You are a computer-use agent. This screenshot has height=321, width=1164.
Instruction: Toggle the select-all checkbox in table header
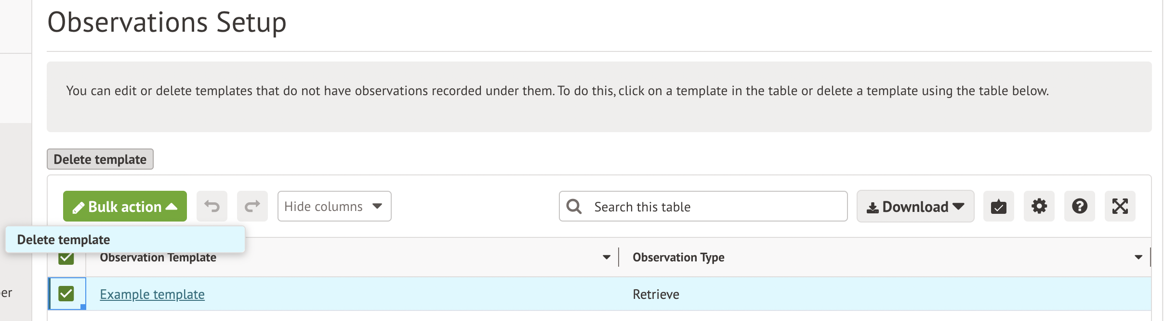[x=66, y=259]
